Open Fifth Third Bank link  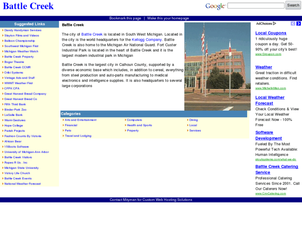[x=15, y=104]
